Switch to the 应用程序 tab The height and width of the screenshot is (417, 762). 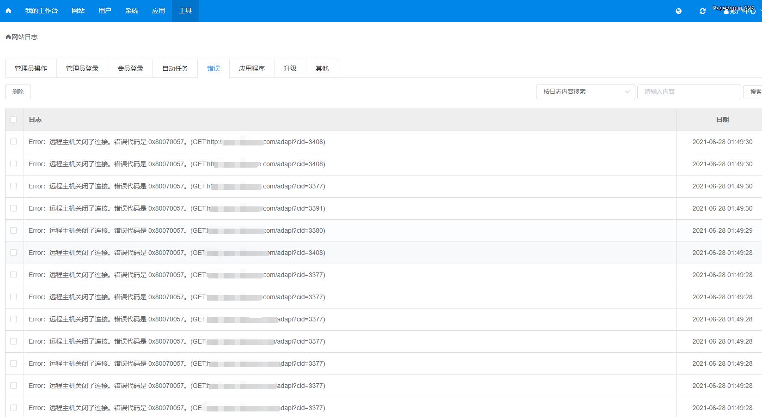[x=252, y=68]
